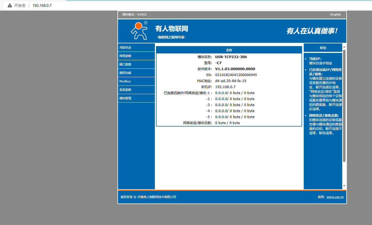
Task: Click the -物联网之联网专家- tagline
Action: (171, 37)
